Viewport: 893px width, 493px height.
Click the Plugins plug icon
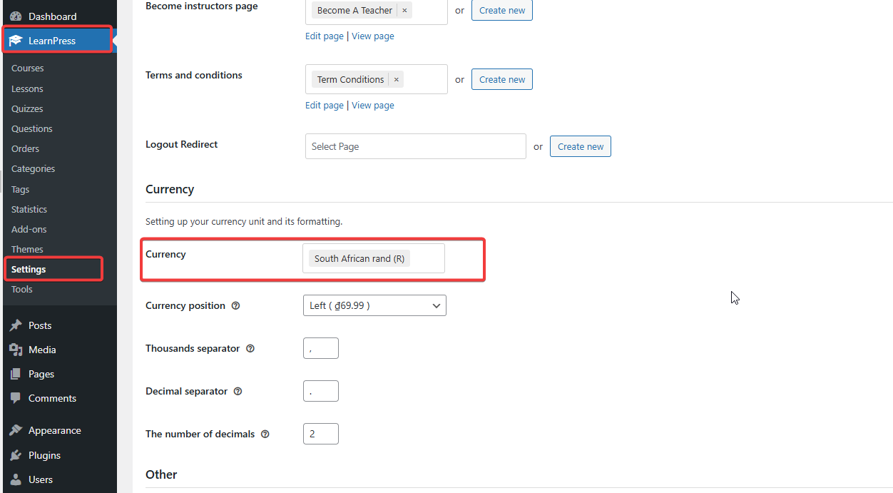(16, 455)
